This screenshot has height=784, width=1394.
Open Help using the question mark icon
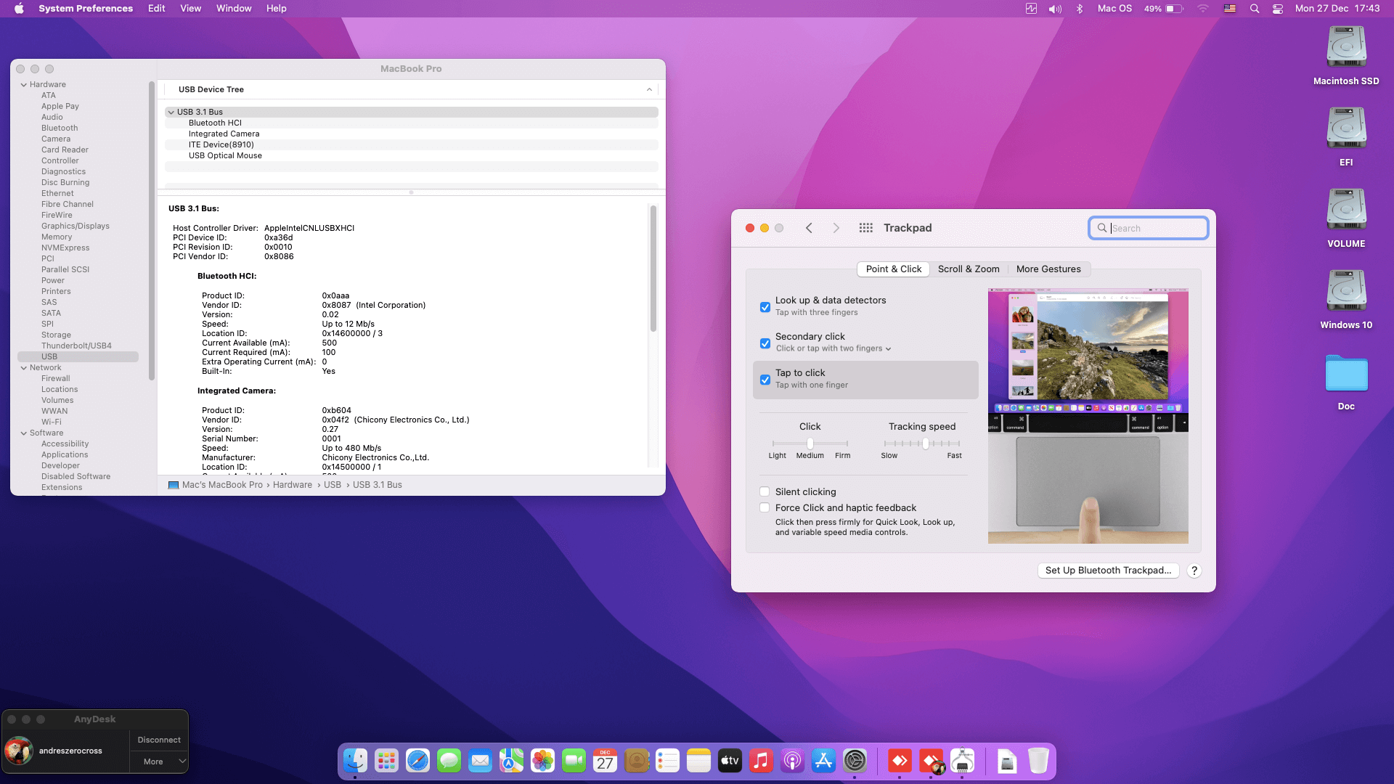pos(1194,571)
